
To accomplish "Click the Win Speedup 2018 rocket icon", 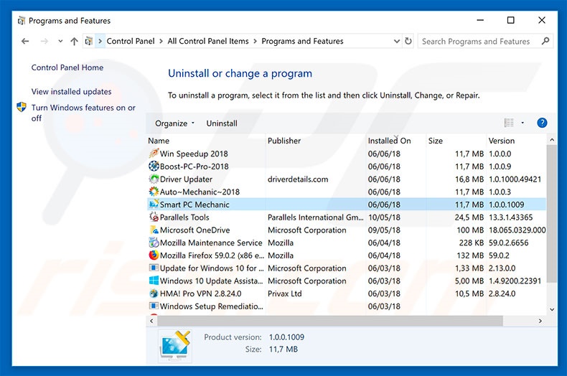I will pos(154,154).
